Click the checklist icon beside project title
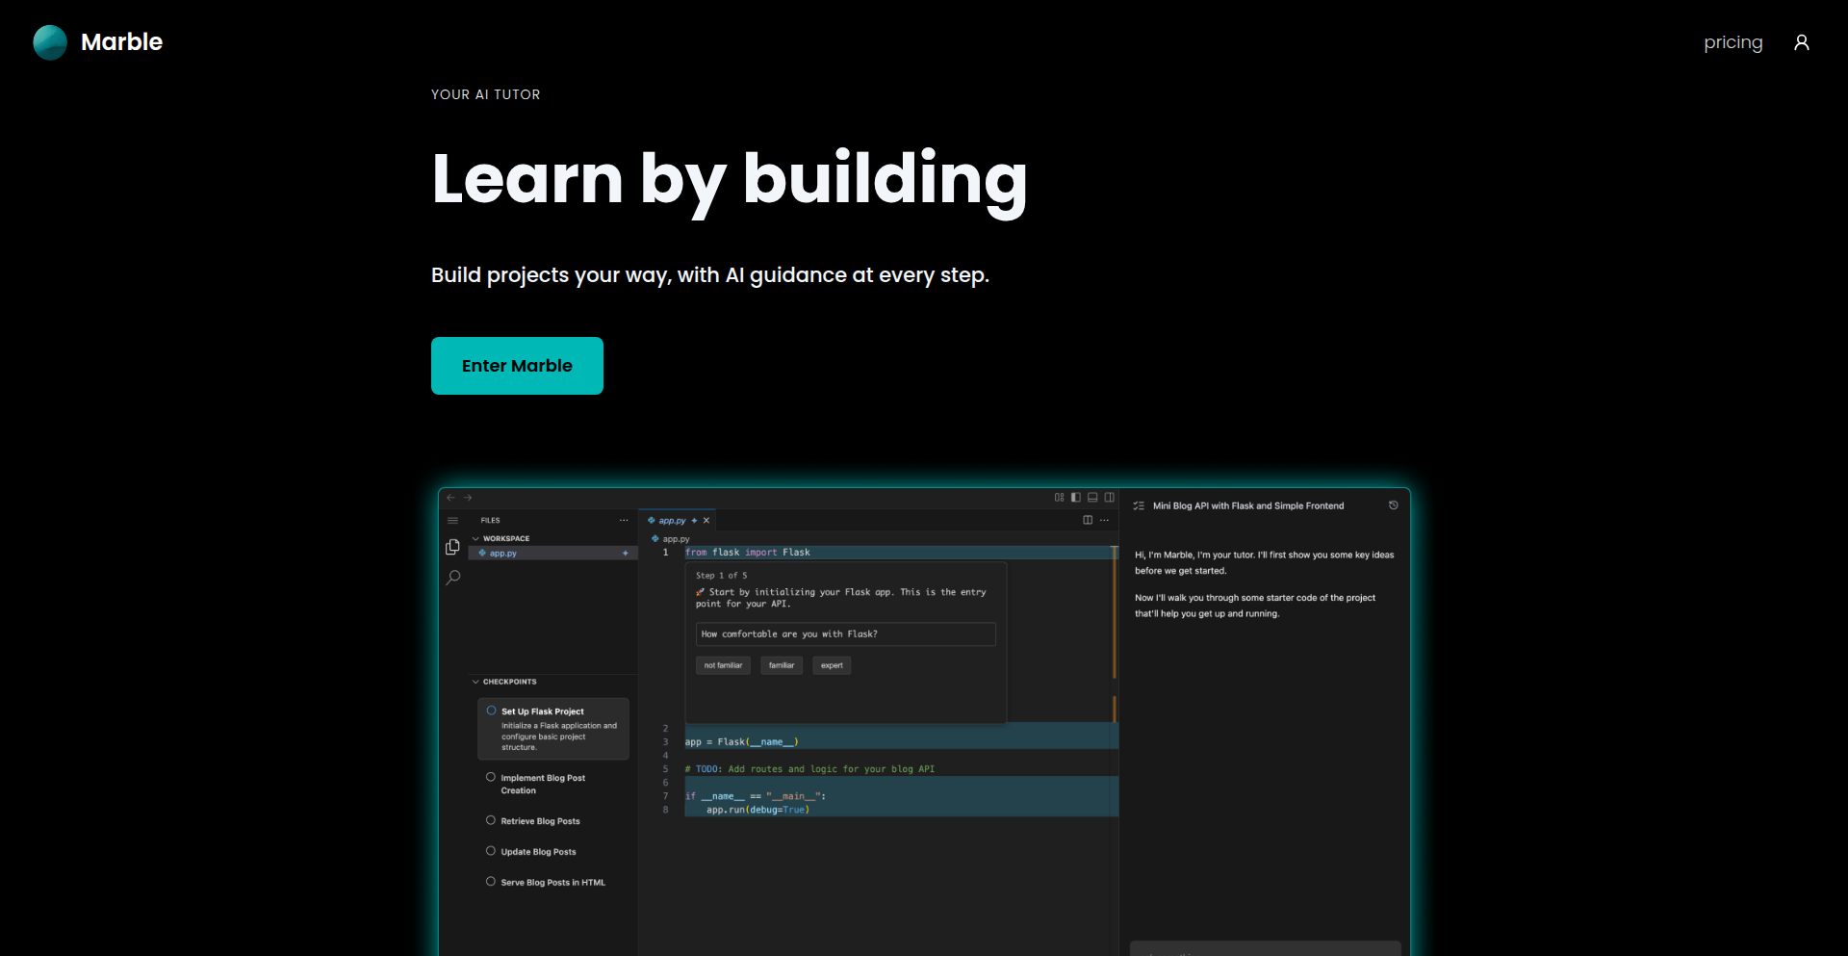Viewport: 1848px width, 956px height. pos(1139,505)
